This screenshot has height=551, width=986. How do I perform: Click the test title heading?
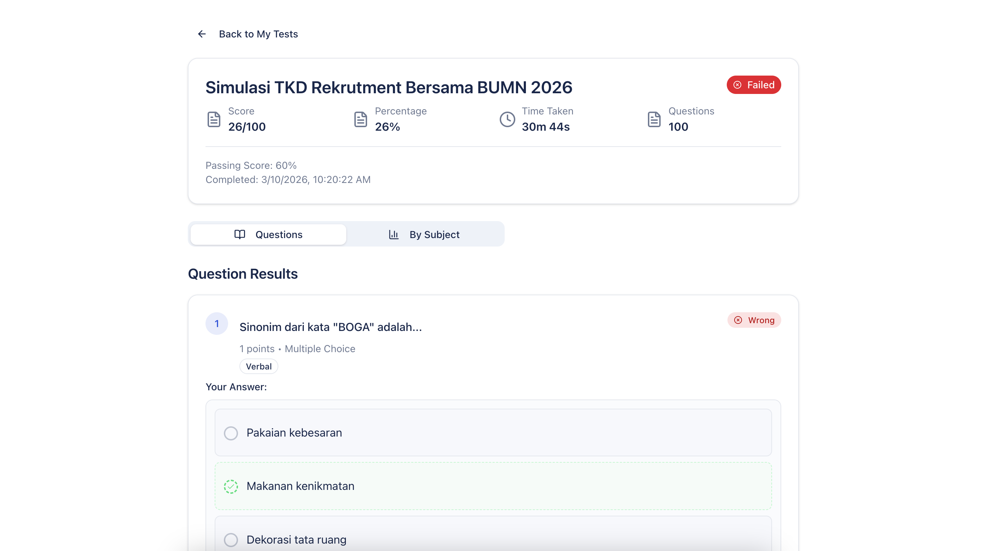(389, 88)
